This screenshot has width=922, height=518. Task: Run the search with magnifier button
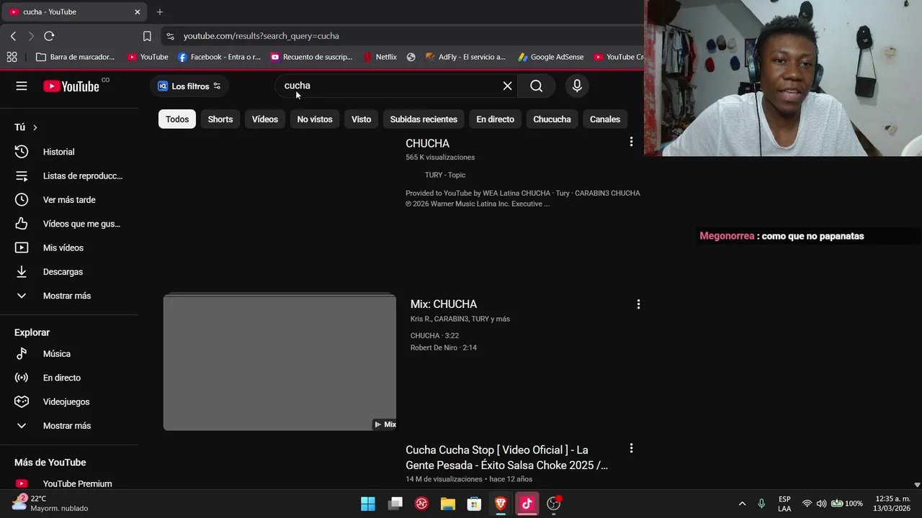pyautogui.click(x=537, y=86)
